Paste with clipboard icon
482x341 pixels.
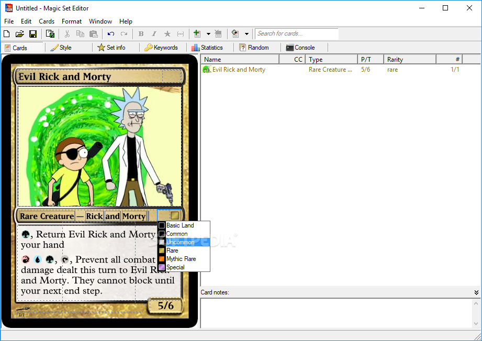tap(94, 34)
